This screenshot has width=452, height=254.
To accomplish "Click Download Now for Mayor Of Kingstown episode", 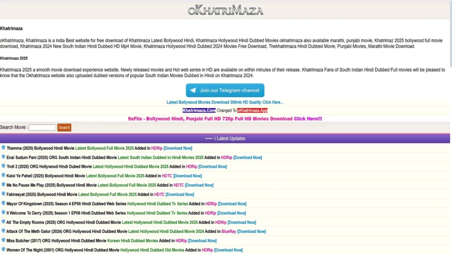I will [x=233, y=203].
